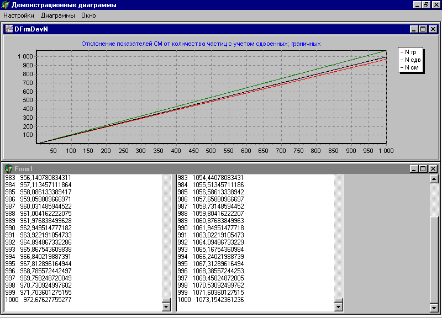Open the Окно menu
The height and width of the screenshot is (318, 442).
pyautogui.click(x=88, y=15)
